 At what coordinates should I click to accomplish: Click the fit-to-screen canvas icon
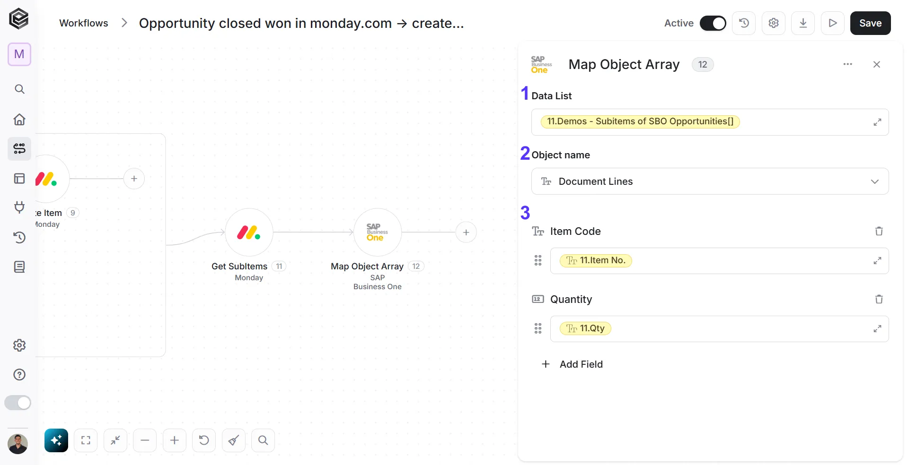pyautogui.click(x=86, y=440)
